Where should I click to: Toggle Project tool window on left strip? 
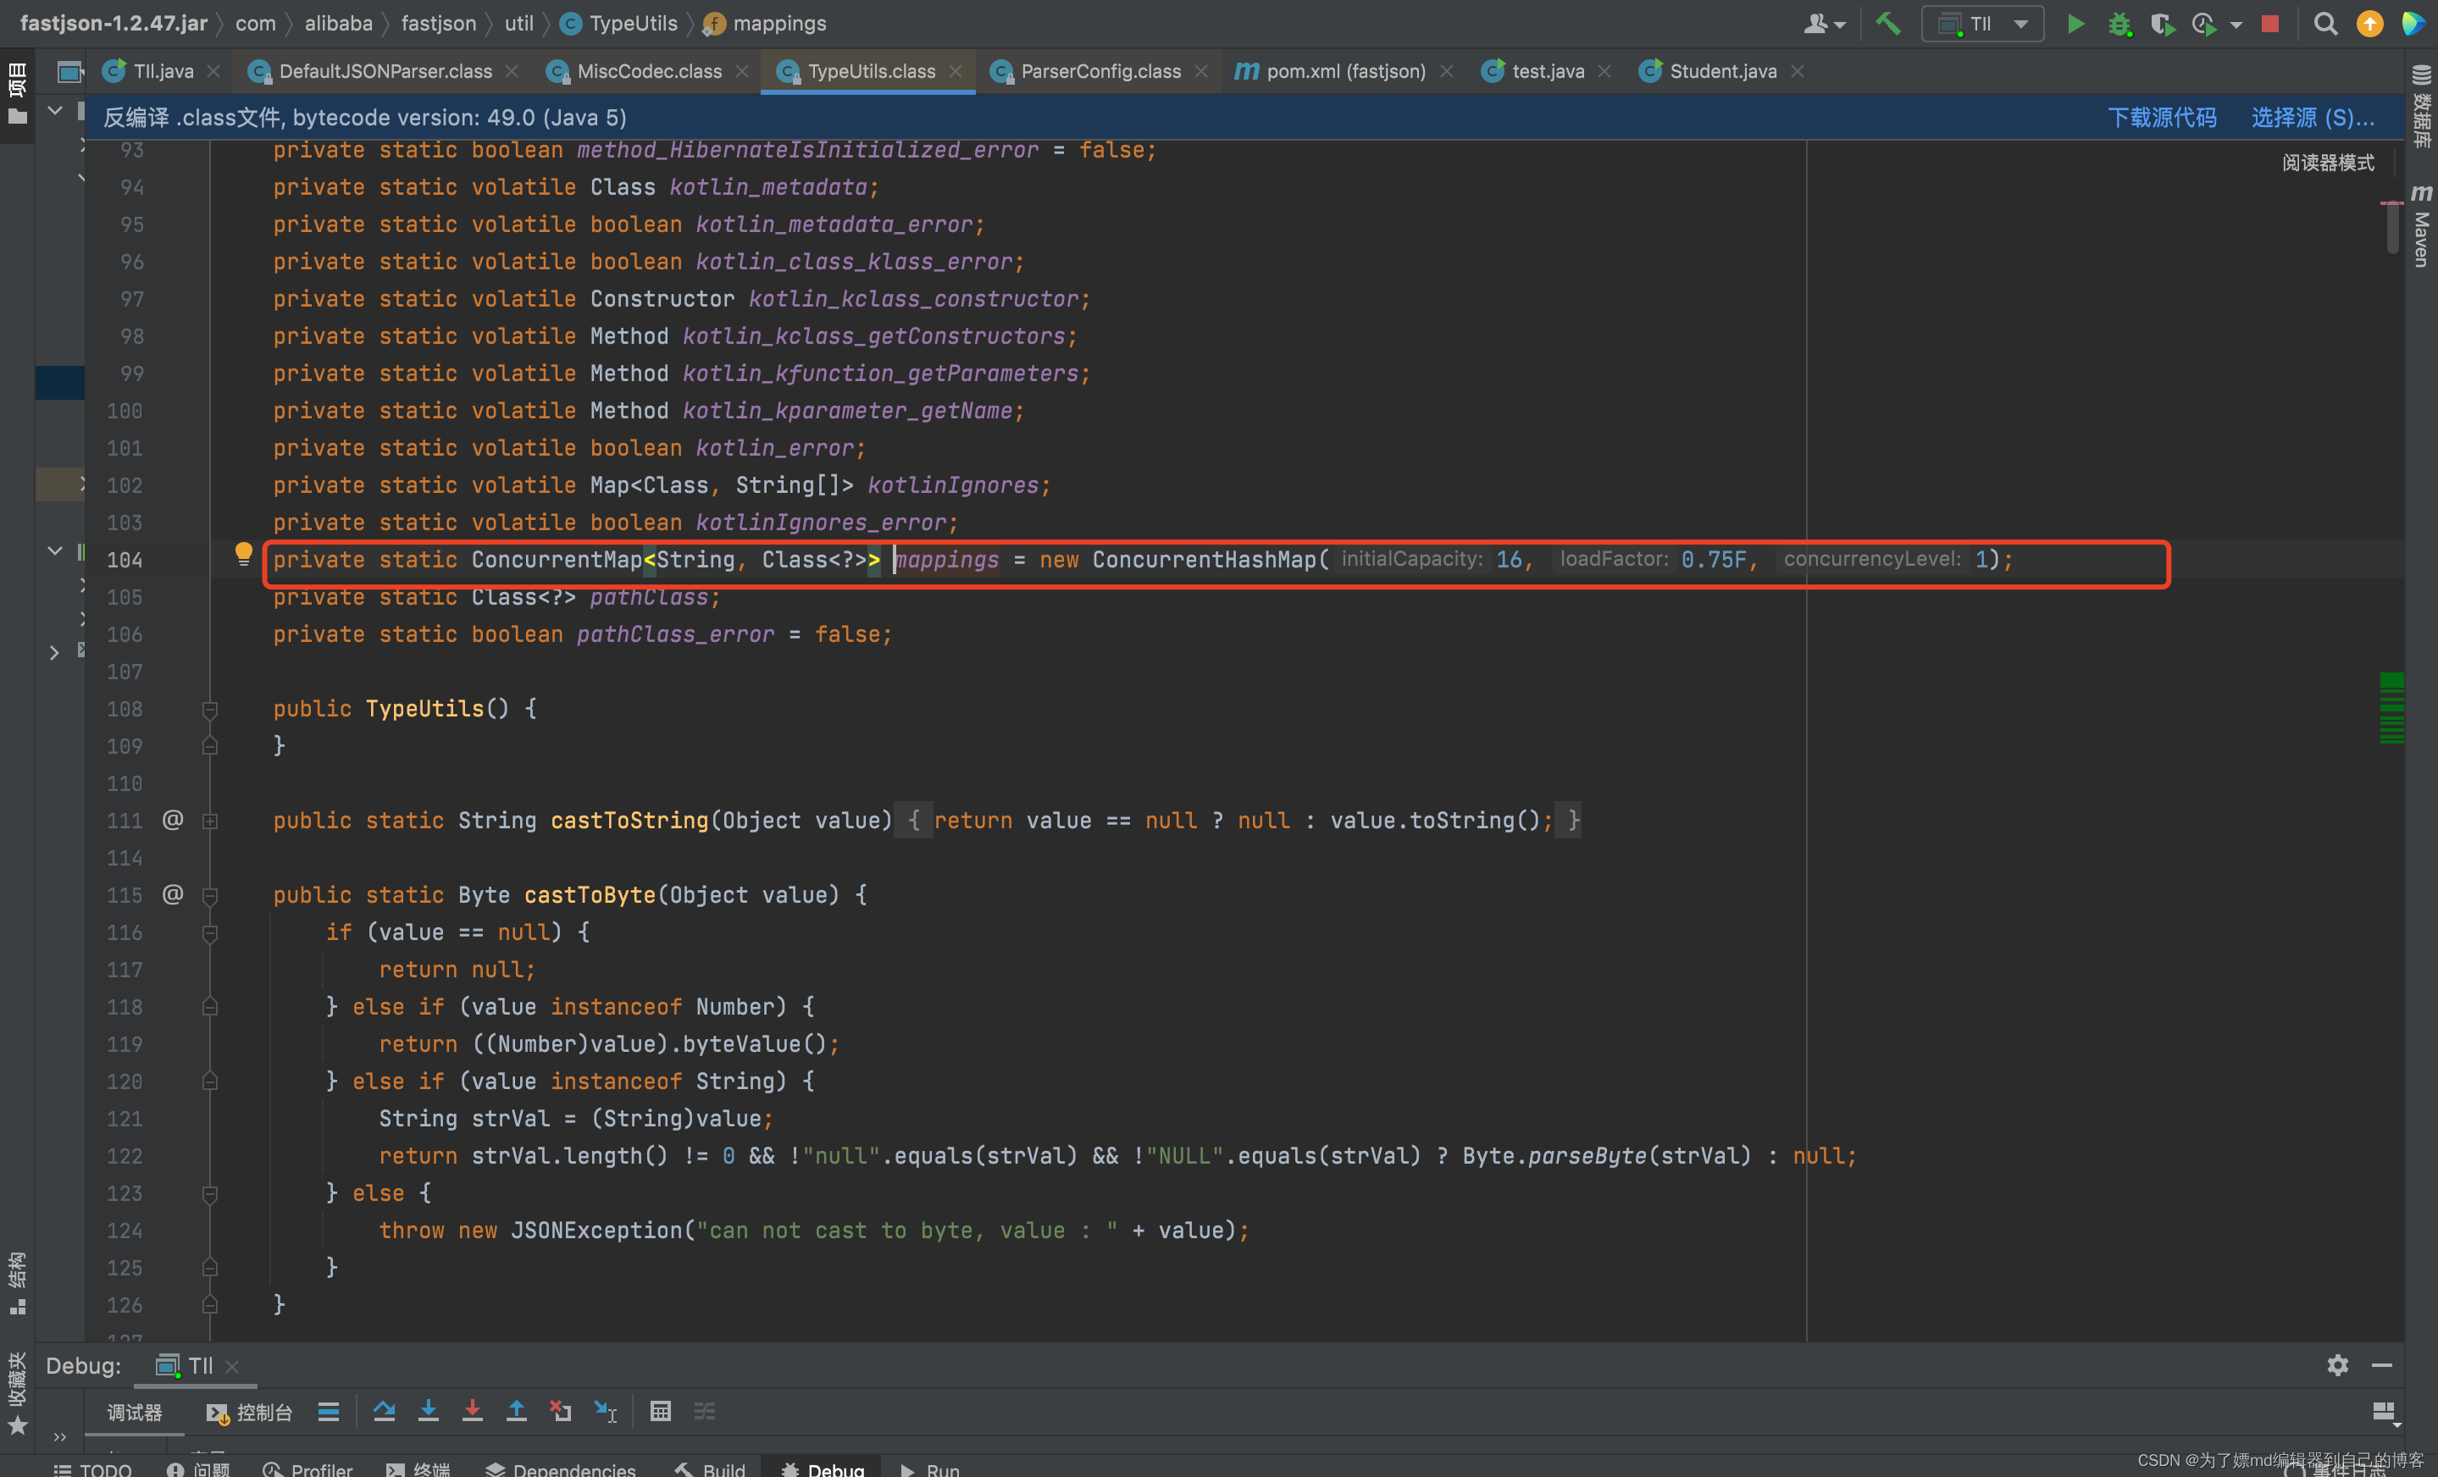point(17,93)
